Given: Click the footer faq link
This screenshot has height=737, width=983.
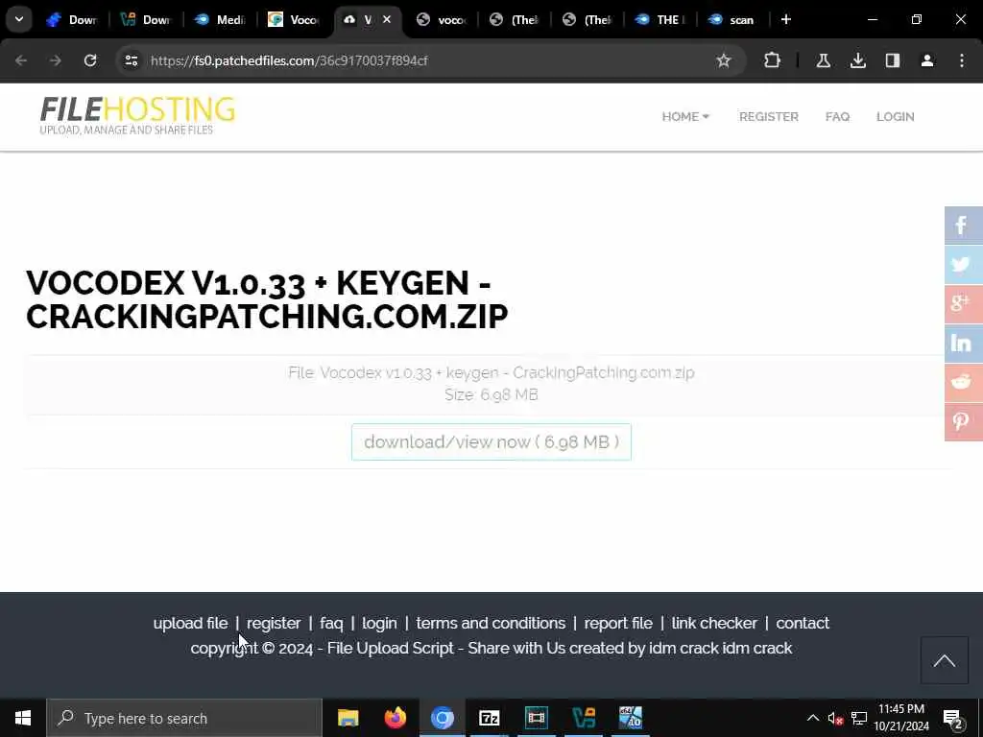Looking at the screenshot, I should coord(331,623).
